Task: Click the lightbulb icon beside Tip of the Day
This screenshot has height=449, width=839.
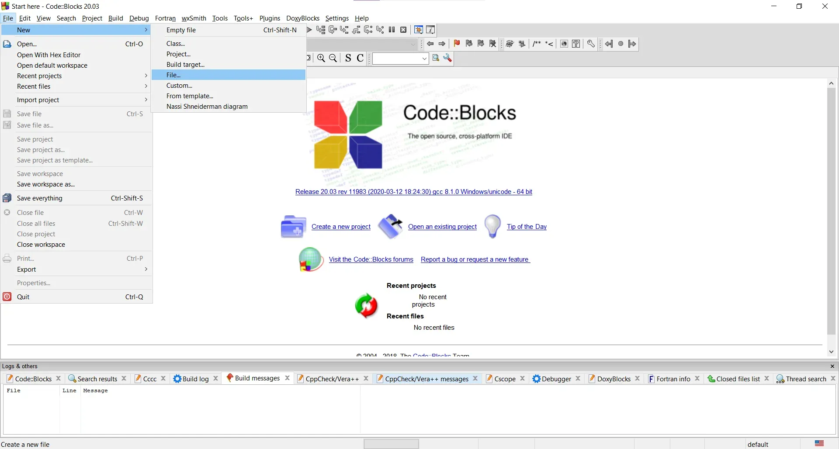Action: pos(492,226)
